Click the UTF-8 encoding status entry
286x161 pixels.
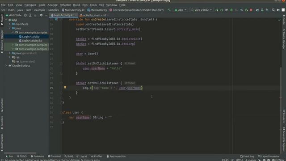[240, 160]
